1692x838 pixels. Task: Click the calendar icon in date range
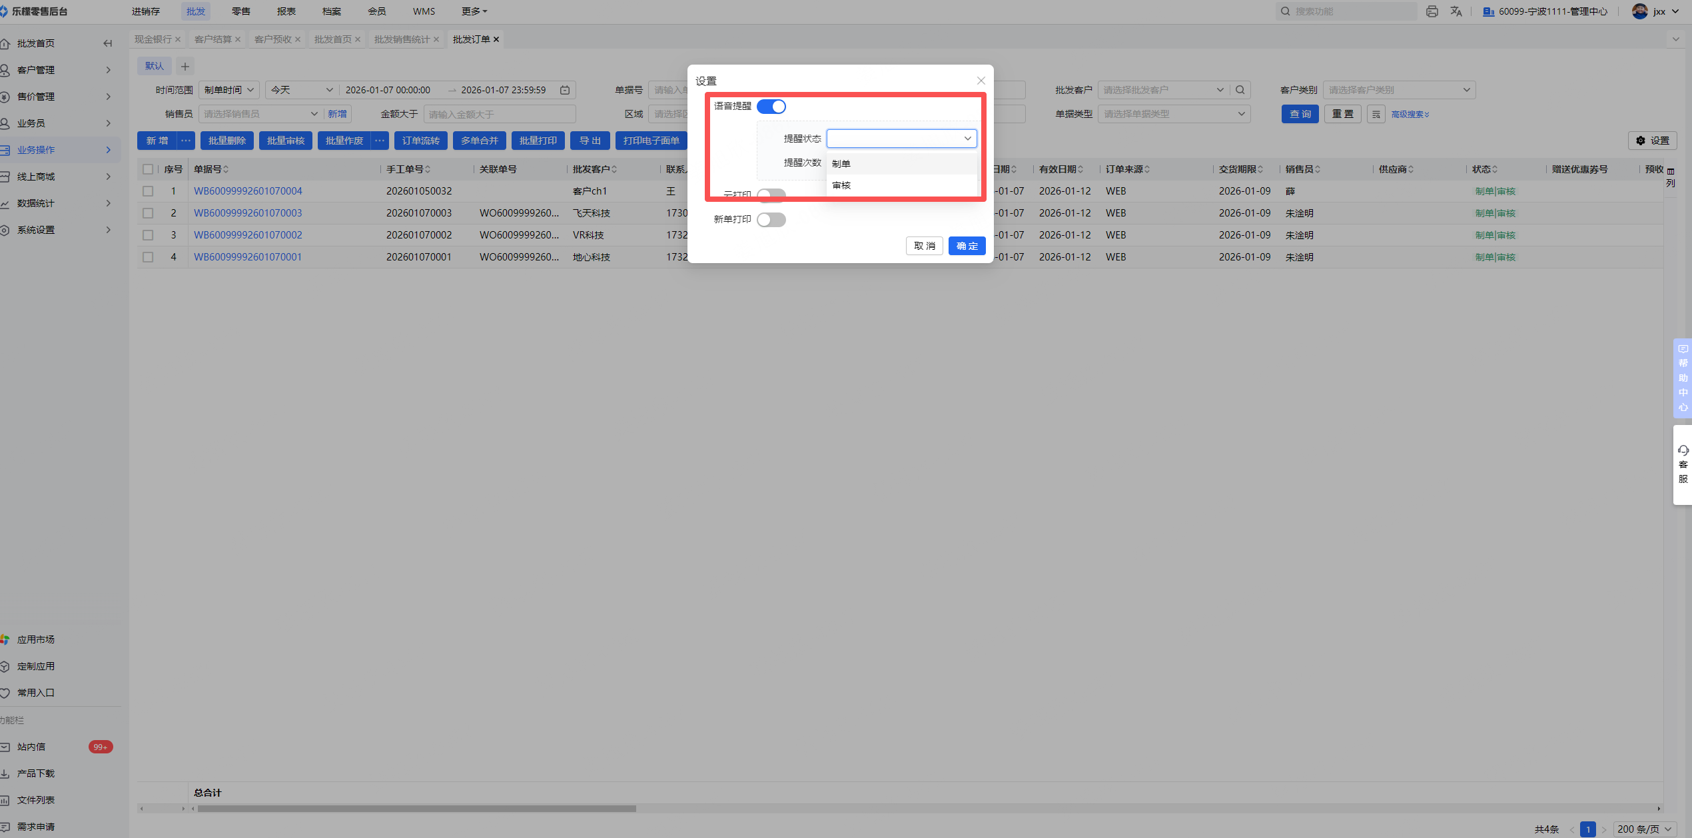point(565,90)
